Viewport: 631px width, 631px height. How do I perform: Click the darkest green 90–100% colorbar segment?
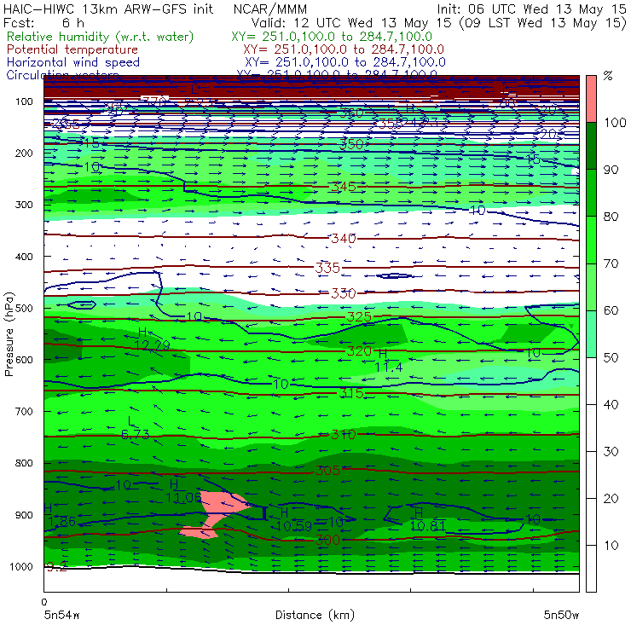pos(591,146)
